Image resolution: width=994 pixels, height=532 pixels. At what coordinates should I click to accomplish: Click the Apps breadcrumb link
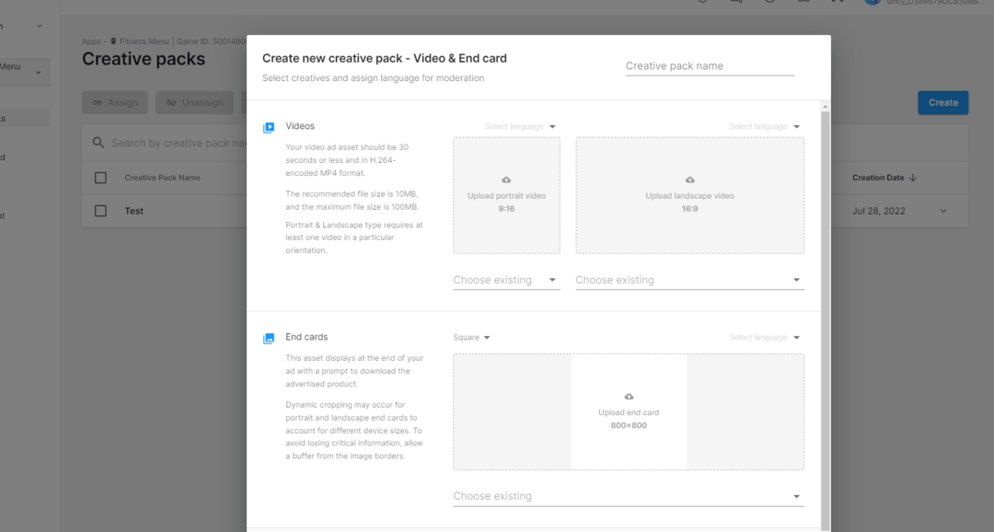[90, 41]
